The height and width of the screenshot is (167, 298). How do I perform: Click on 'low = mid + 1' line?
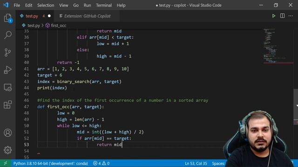tap(113, 44)
